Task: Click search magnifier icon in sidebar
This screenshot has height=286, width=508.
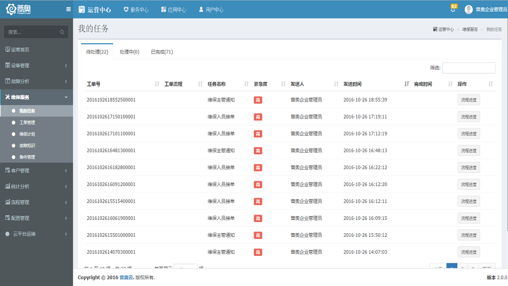Action: tap(62, 32)
